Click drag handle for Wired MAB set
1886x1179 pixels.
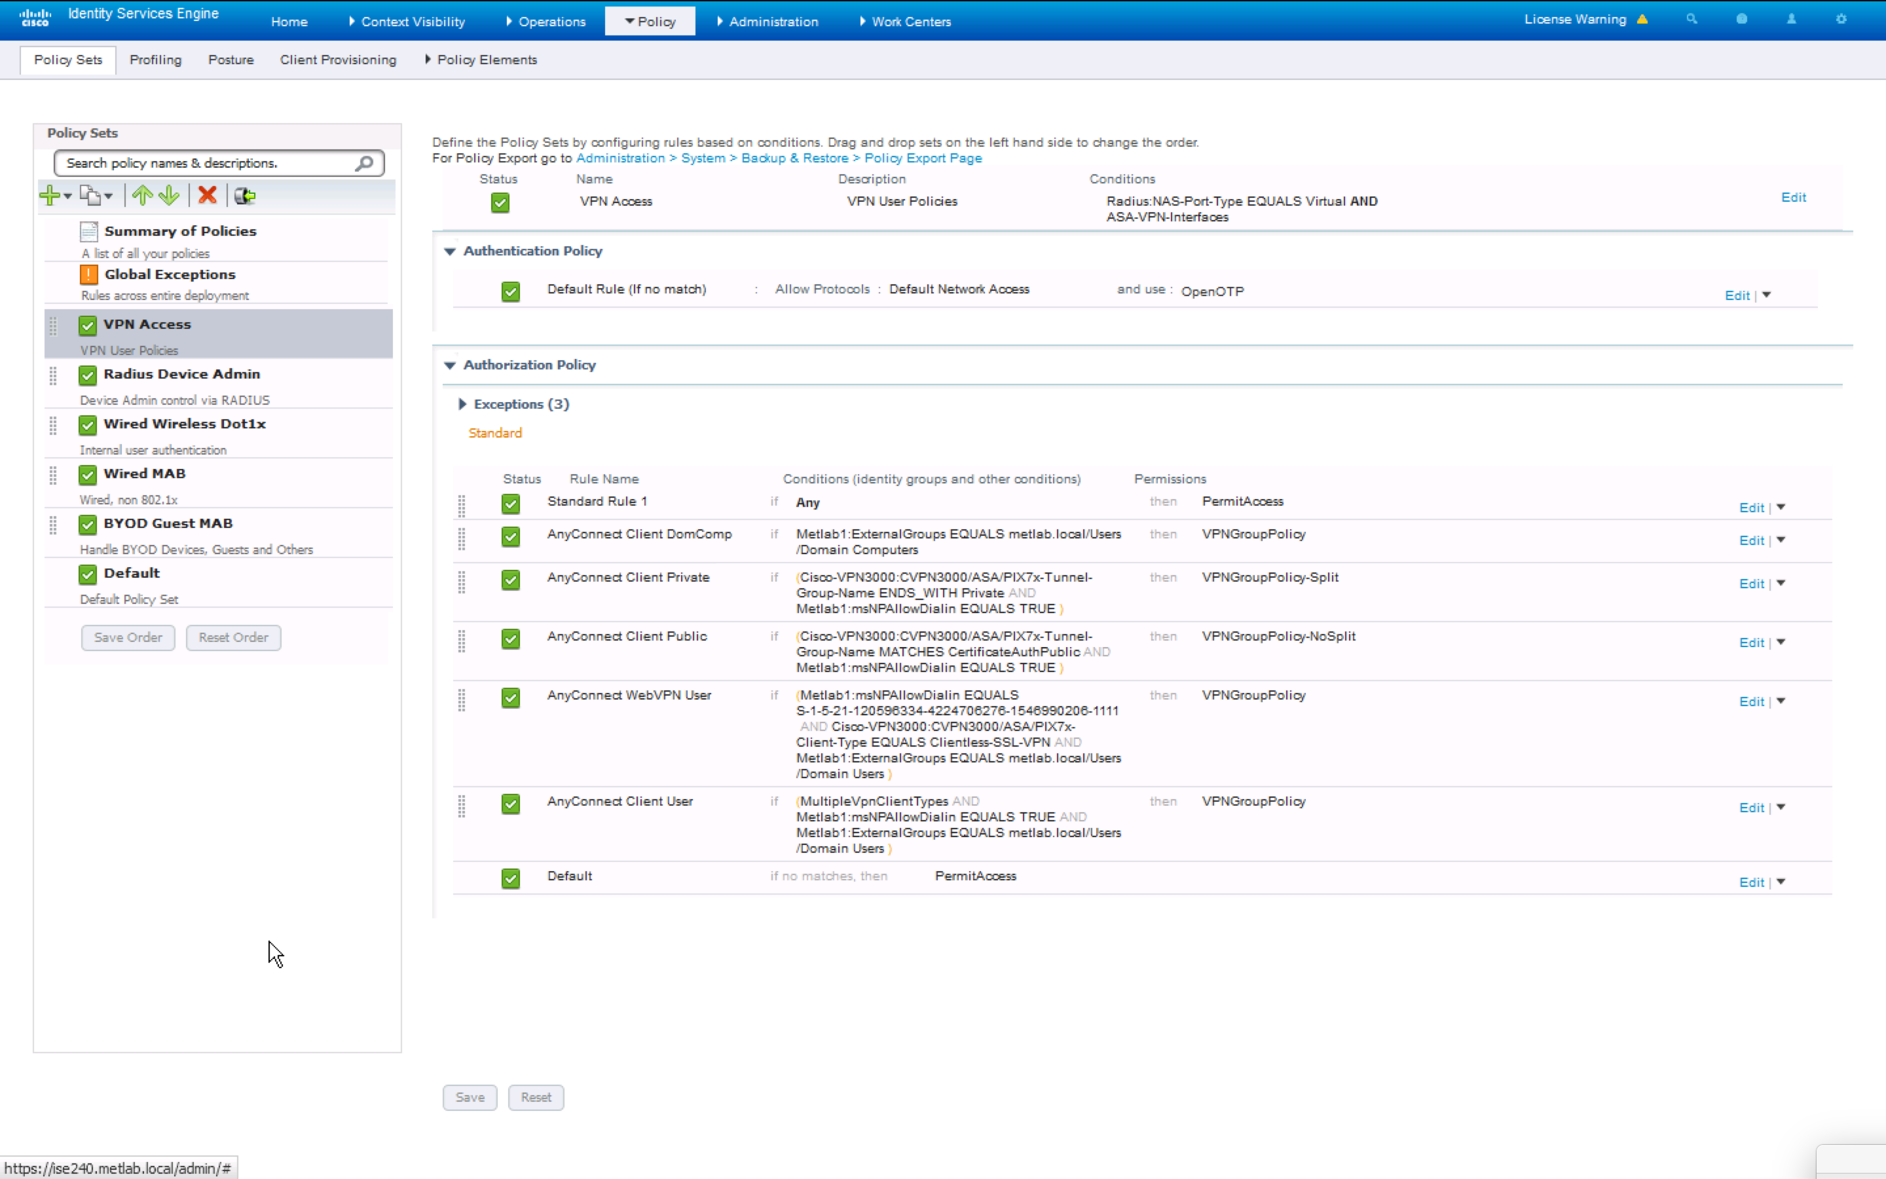pos(53,476)
